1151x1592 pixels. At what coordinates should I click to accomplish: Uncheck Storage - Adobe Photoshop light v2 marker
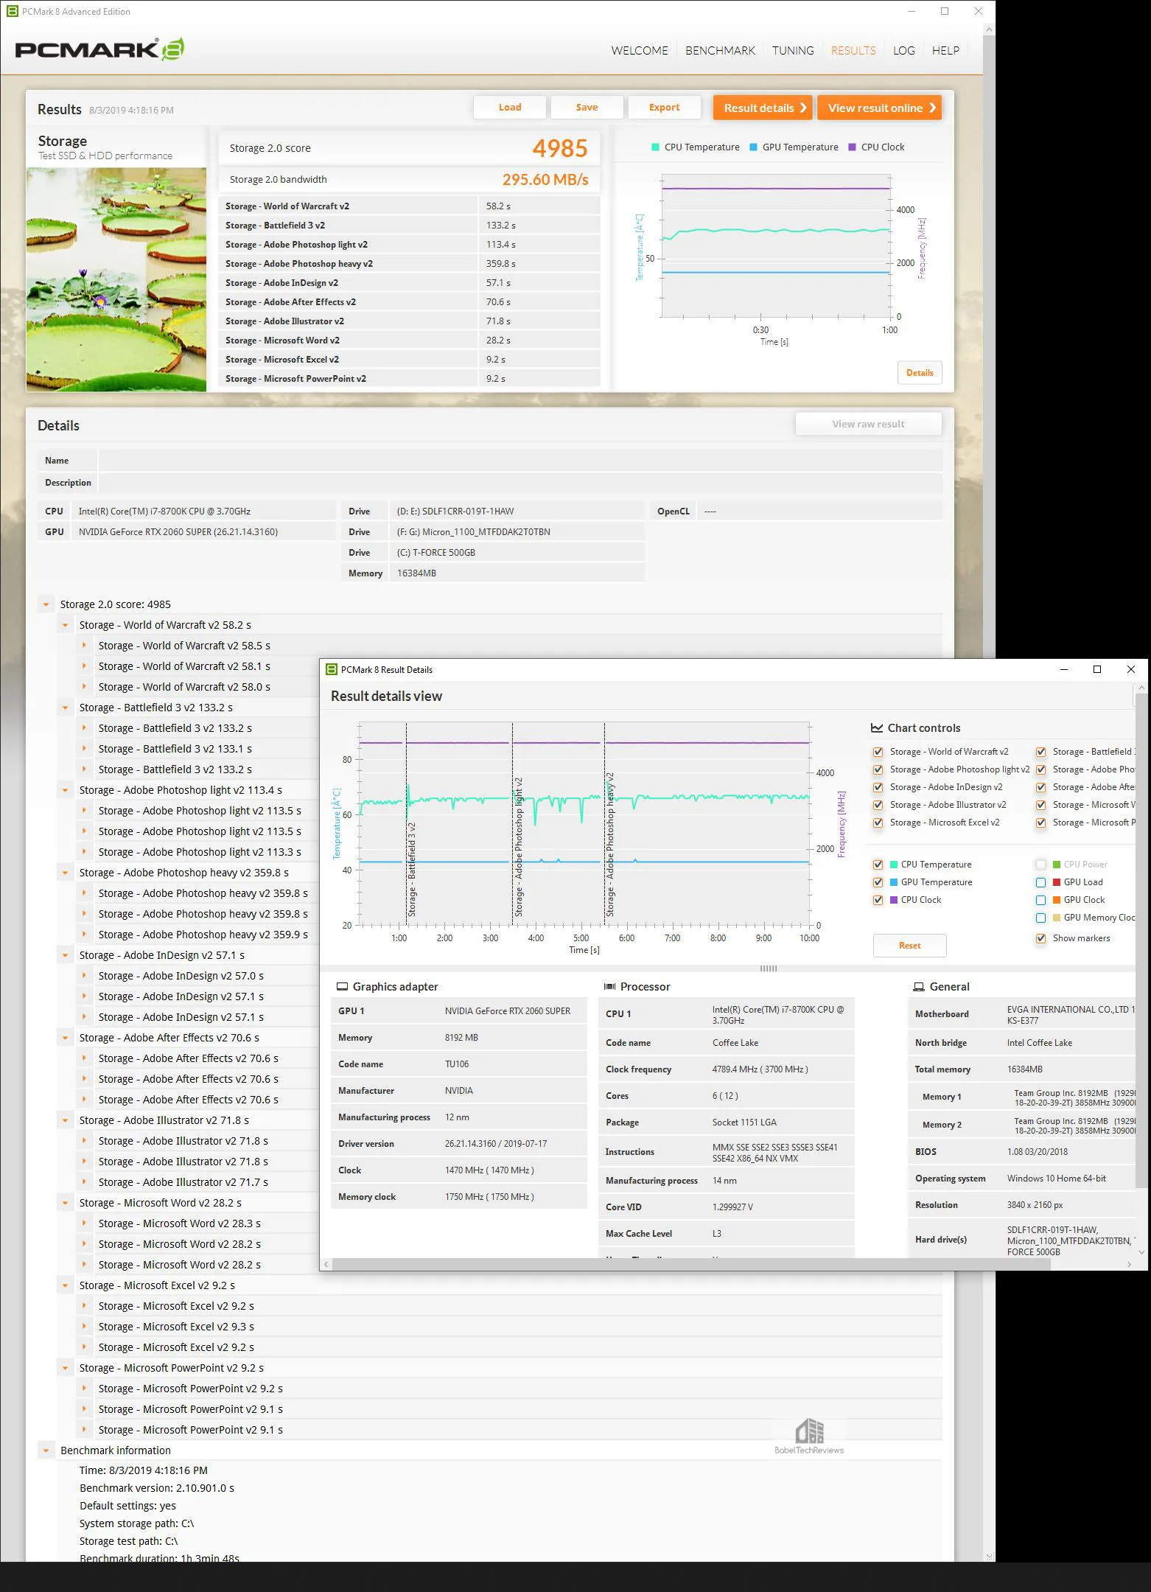pos(878,769)
